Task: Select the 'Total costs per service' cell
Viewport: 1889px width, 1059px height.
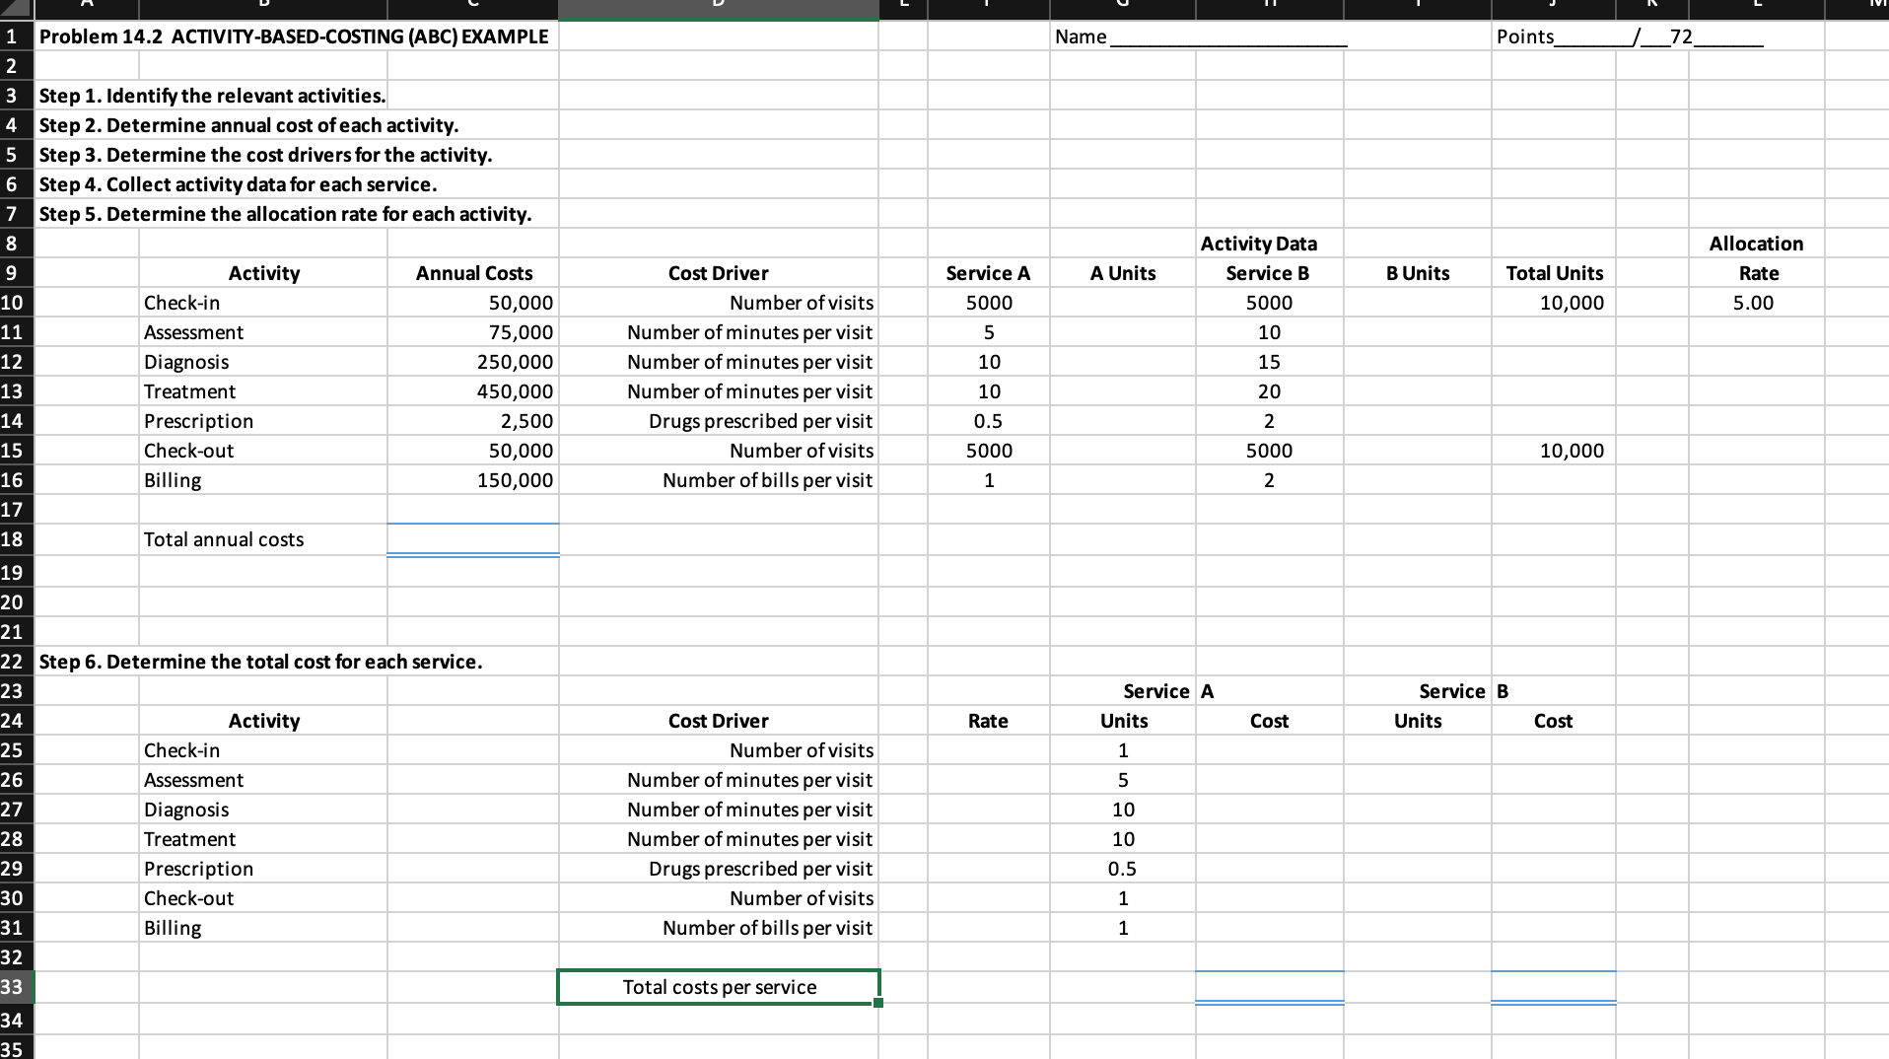Action: (718, 986)
